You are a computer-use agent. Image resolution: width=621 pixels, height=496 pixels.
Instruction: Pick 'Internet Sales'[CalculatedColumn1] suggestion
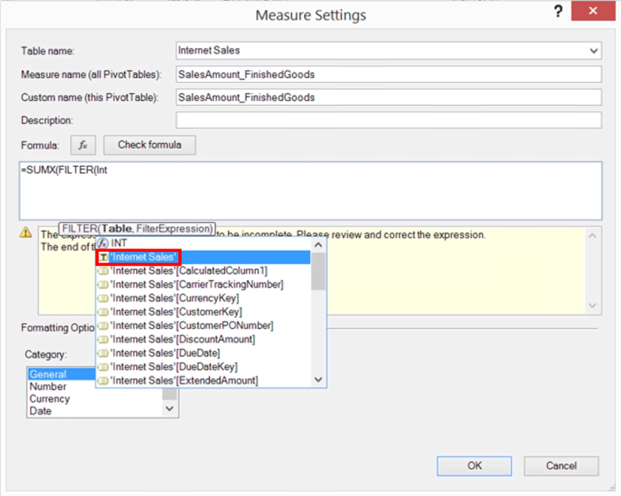click(x=188, y=271)
